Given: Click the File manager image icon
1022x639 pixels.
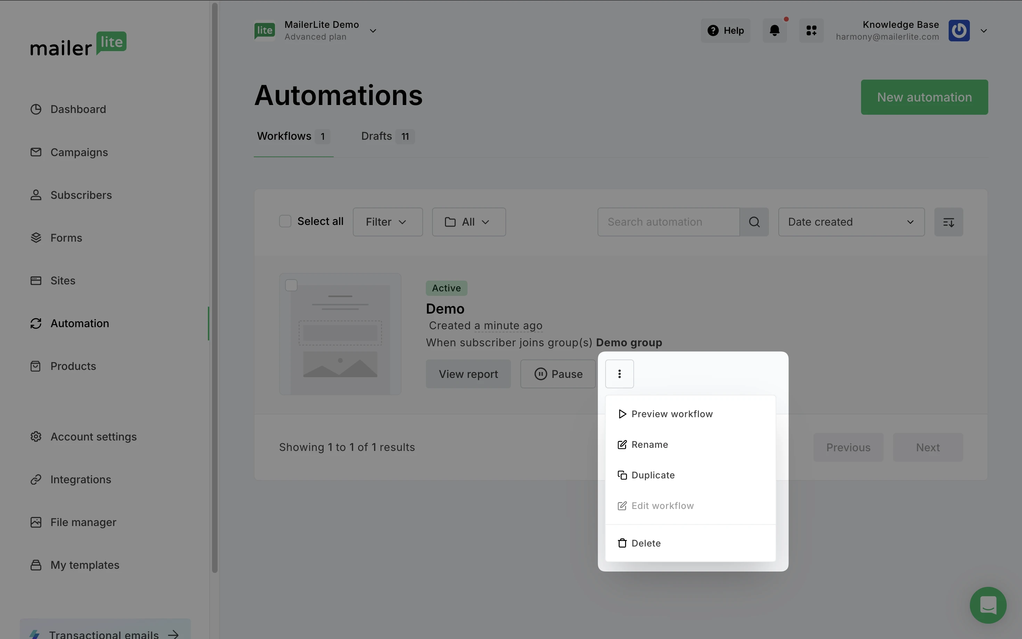Looking at the screenshot, I should click(x=36, y=522).
